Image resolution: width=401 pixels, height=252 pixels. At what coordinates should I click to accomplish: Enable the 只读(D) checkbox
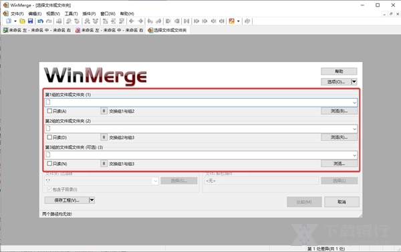coord(49,137)
